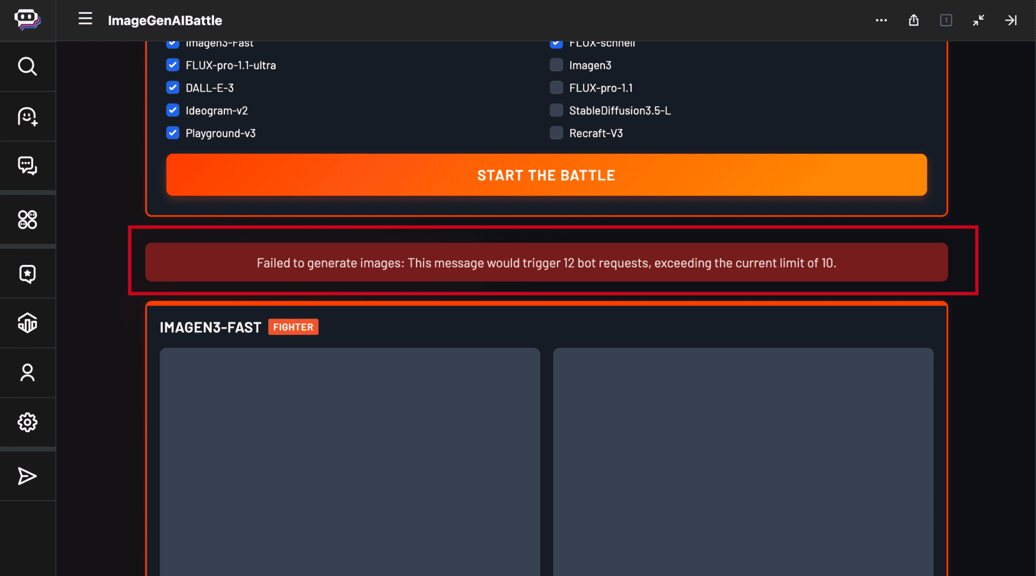Collapse the view with shrink arrows icon
The width and height of the screenshot is (1036, 576).
tap(979, 21)
